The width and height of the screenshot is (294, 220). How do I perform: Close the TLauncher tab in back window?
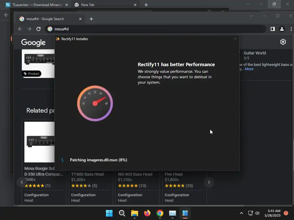click(67, 5)
